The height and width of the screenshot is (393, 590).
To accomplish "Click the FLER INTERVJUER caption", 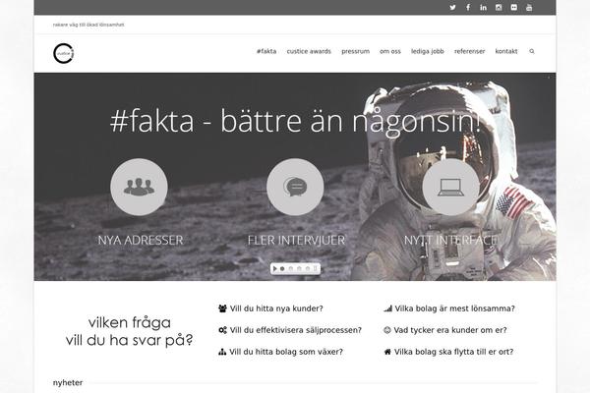I will [x=296, y=240].
